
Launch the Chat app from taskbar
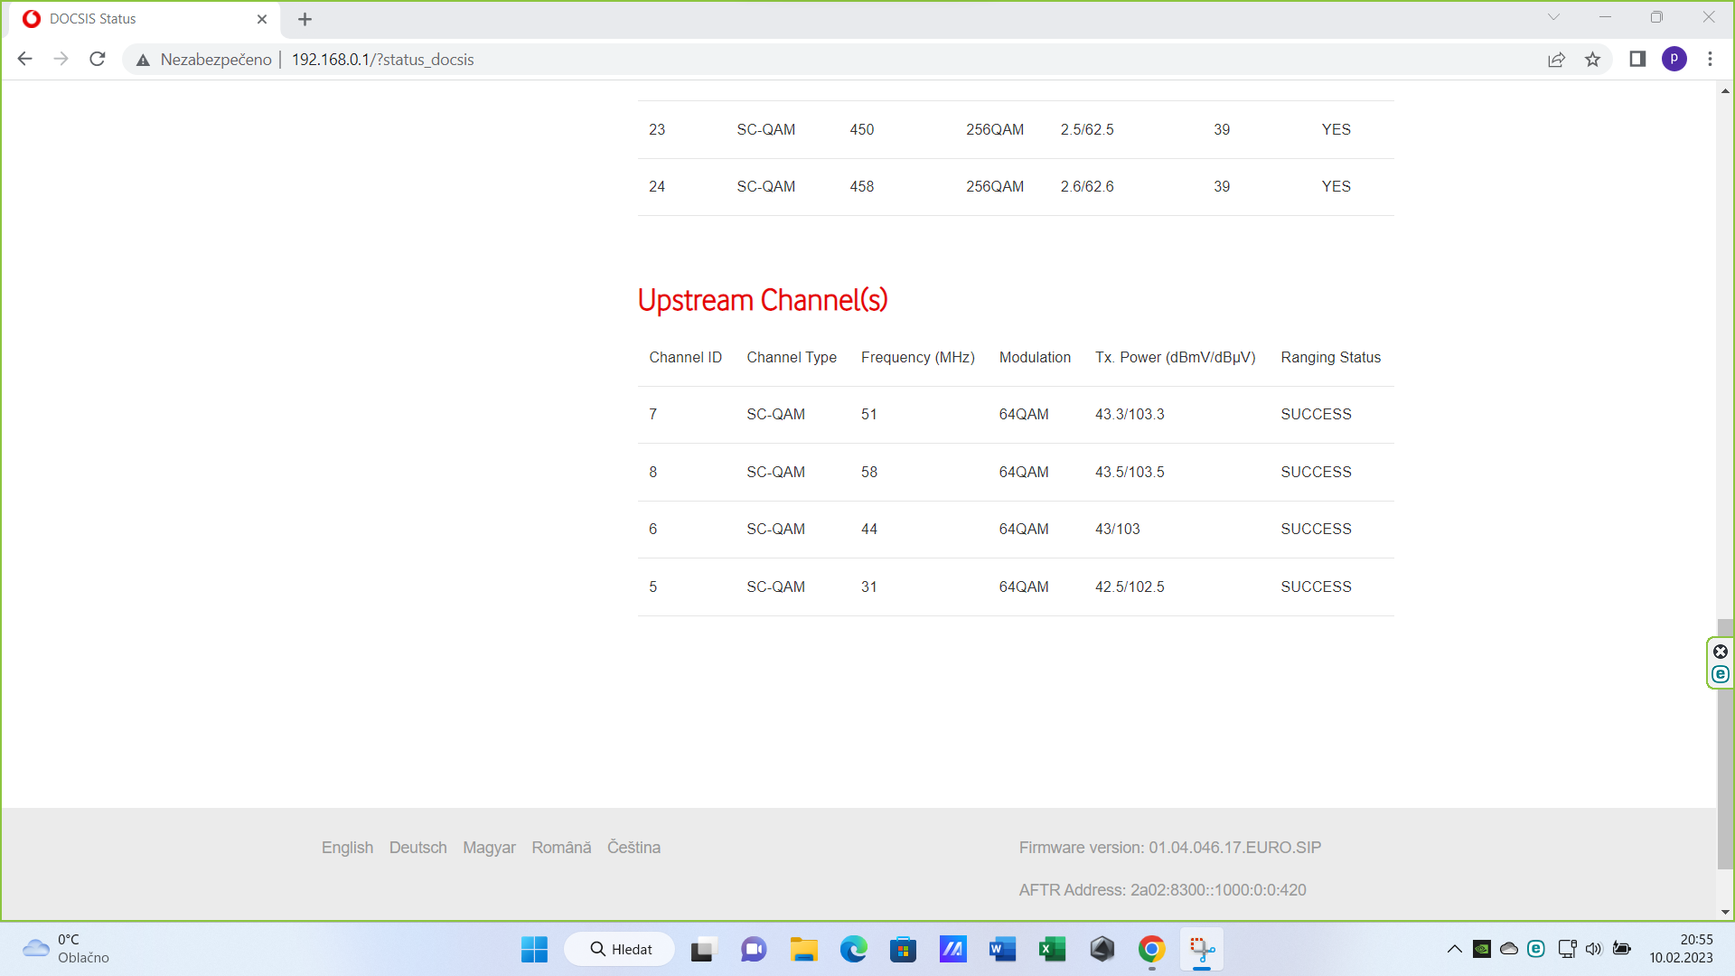click(754, 949)
